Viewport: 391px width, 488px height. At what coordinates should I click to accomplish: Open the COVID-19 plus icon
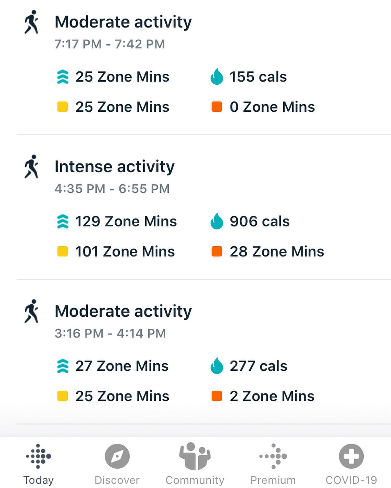tap(351, 456)
